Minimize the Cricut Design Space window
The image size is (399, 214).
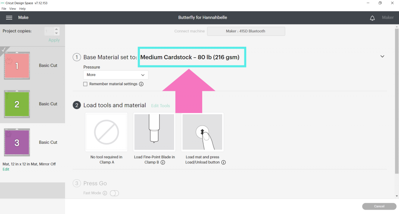coord(368,3)
